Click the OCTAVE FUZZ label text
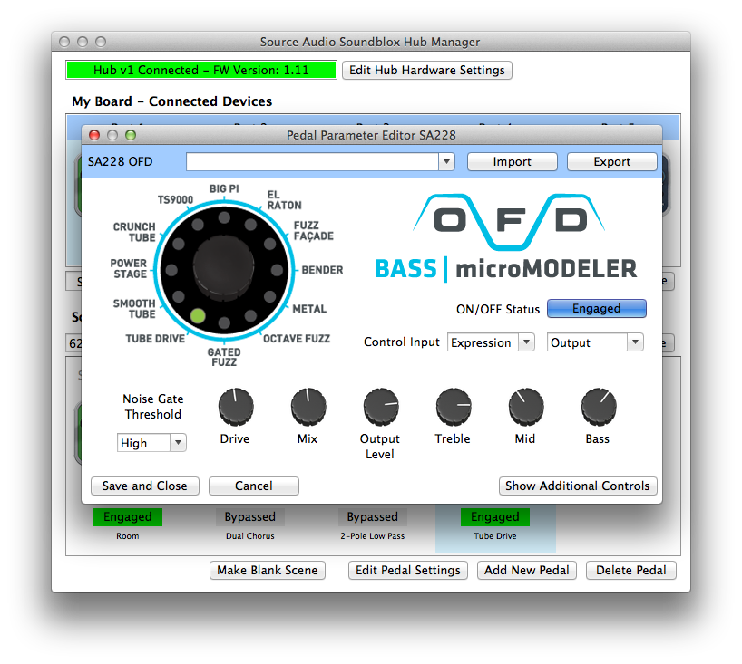 (x=297, y=339)
